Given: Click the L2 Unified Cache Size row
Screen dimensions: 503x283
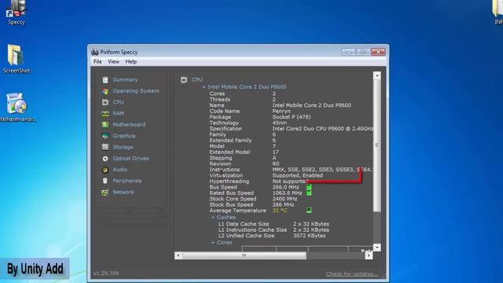Looking at the screenshot, I should click(x=272, y=236).
